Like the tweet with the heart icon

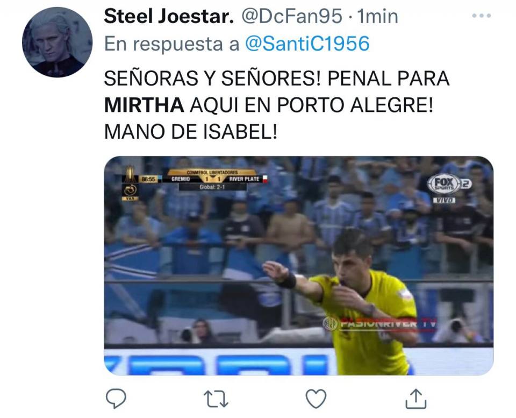click(x=316, y=399)
